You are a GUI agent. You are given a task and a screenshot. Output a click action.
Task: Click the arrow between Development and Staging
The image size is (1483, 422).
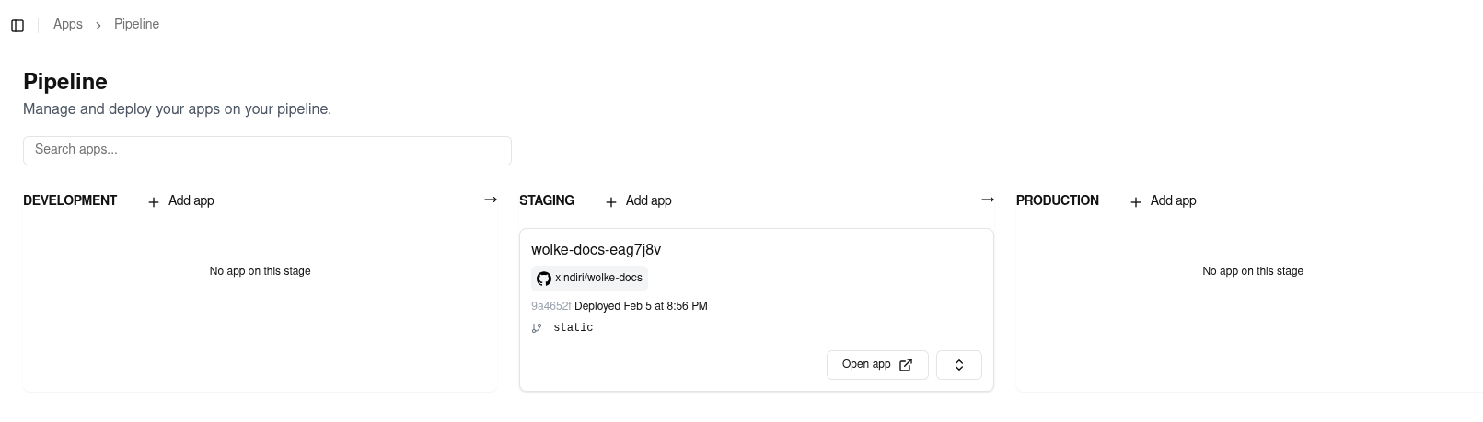491,200
